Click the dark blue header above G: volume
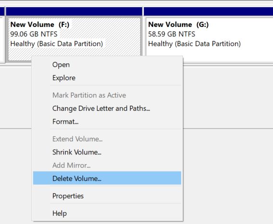This screenshot has width=273, height=224. (x=208, y=12)
